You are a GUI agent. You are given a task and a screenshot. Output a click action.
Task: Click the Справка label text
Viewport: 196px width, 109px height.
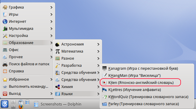pos(16,71)
